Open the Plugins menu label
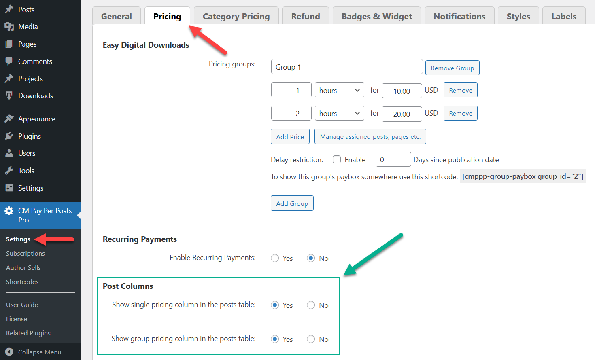The width and height of the screenshot is (595, 360). point(30,136)
